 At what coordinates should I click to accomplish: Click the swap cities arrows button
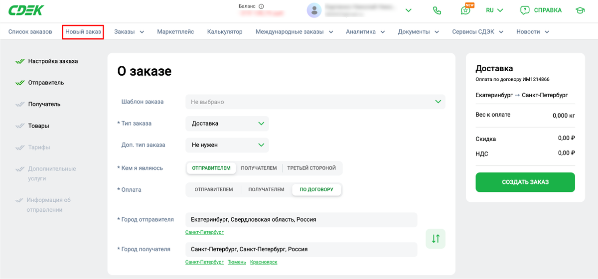436,239
